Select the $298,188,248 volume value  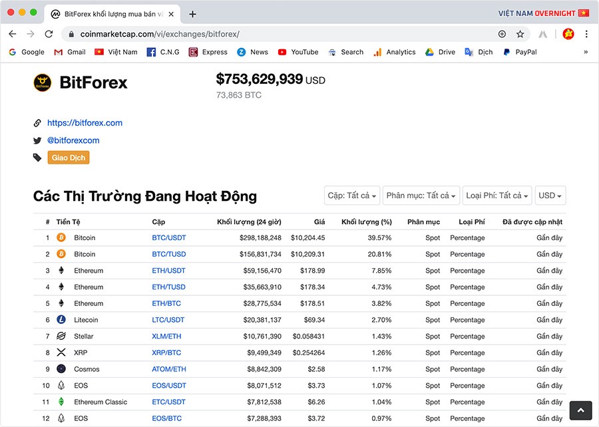(260, 237)
